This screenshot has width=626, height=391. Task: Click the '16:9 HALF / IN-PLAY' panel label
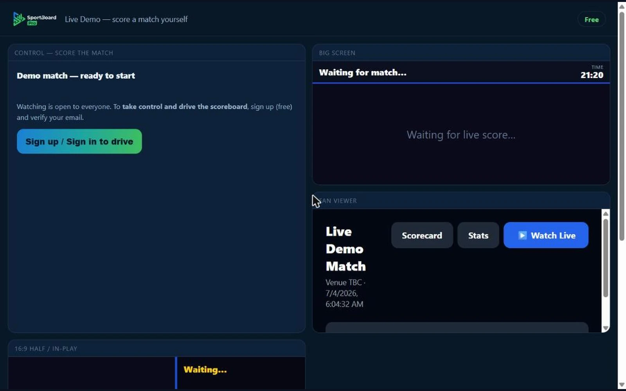[46, 349]
